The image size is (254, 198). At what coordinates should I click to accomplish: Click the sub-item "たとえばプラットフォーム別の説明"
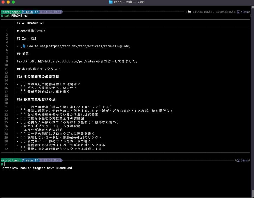52,126
